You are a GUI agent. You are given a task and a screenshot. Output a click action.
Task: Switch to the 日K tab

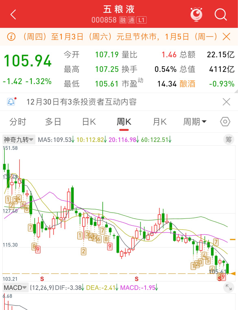pos(89,122)
